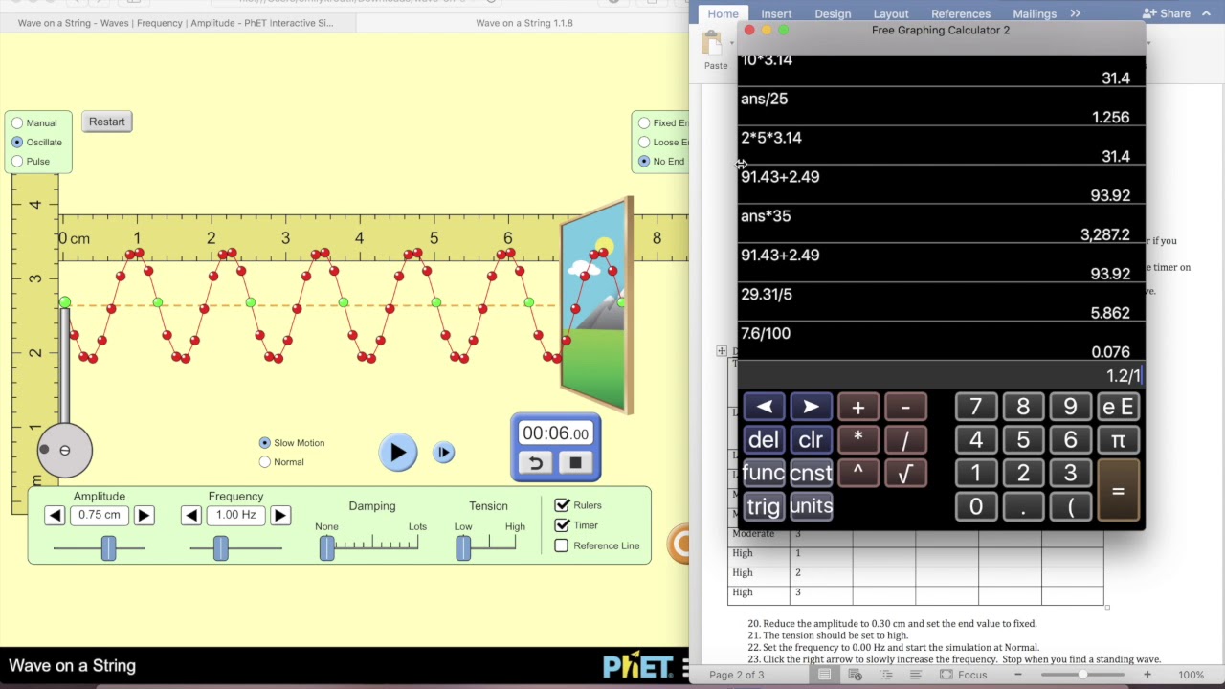The width and height of the screenshot is (1225, 689).
Task: Click the plus key on calculator
Action: [858, 408]
